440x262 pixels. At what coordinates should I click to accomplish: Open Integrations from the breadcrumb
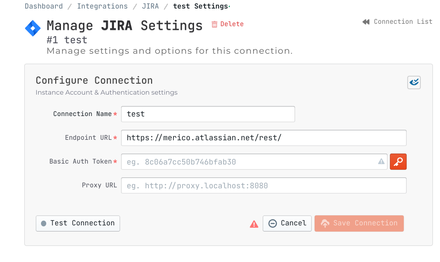pos(102,6)
